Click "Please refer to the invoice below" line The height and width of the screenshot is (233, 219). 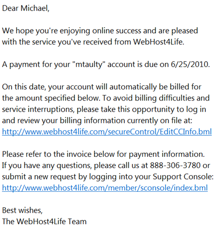pyautogui.click(x=103, y=154)
